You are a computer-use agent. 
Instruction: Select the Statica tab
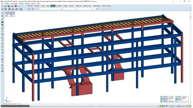pos(53,6)
